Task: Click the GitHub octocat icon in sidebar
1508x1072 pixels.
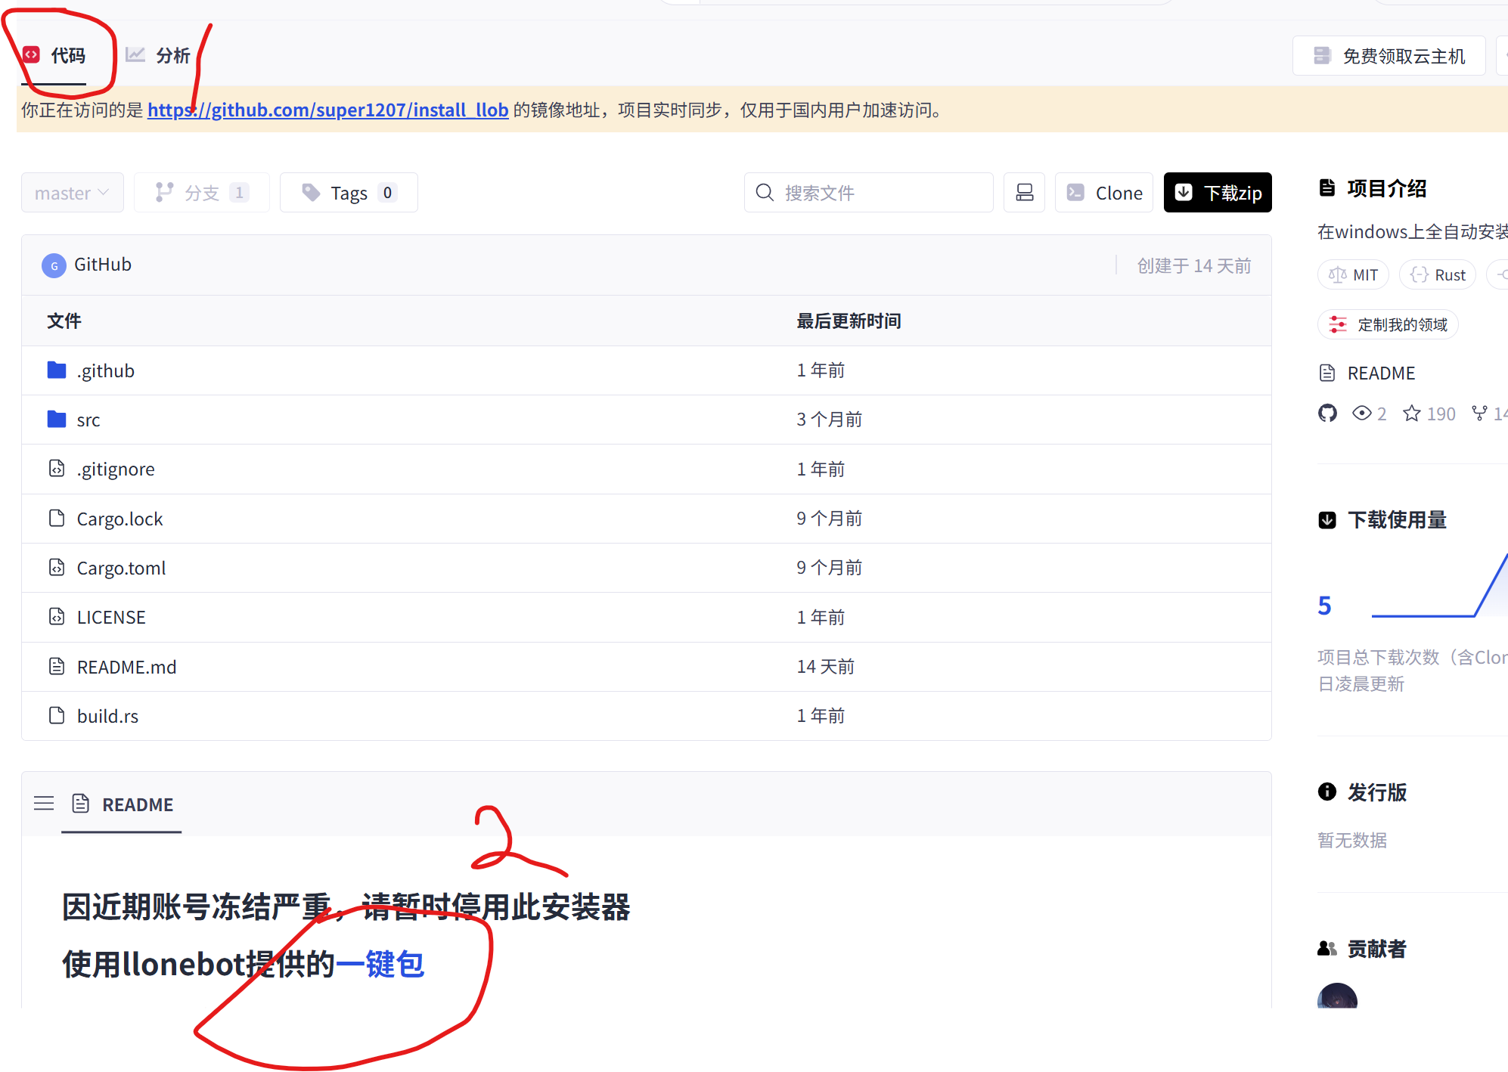Action: [x=1327, y=414]
